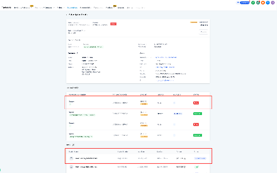Click the document icon of the second invoice row

(71, 167)
